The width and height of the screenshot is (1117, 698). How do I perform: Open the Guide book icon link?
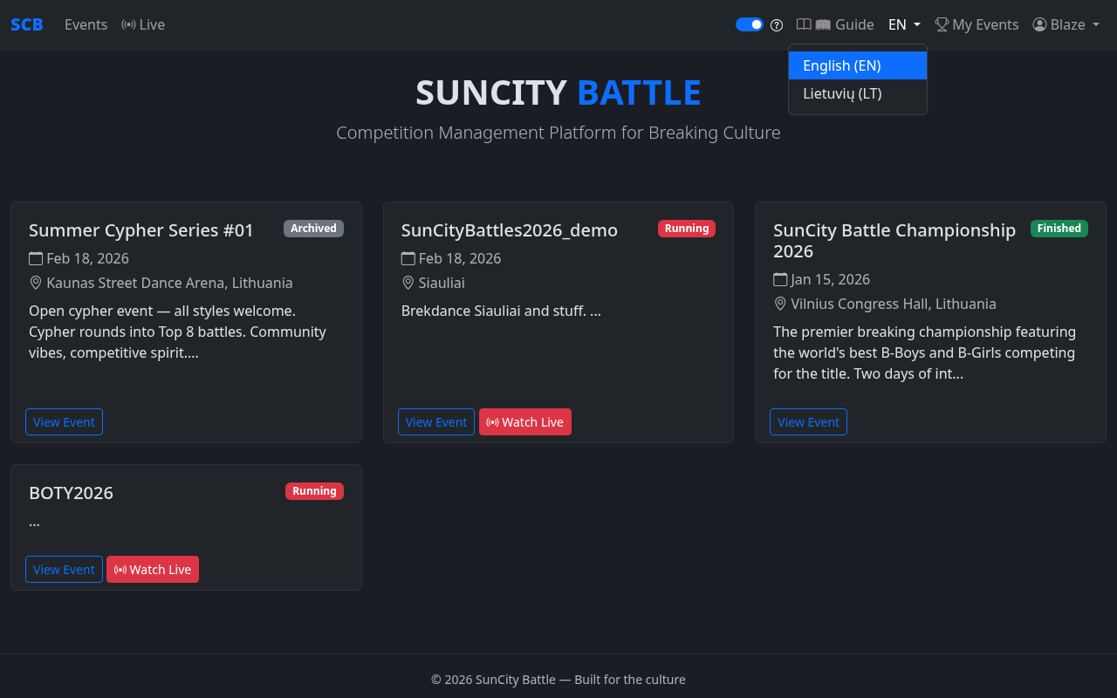point(834,24)
